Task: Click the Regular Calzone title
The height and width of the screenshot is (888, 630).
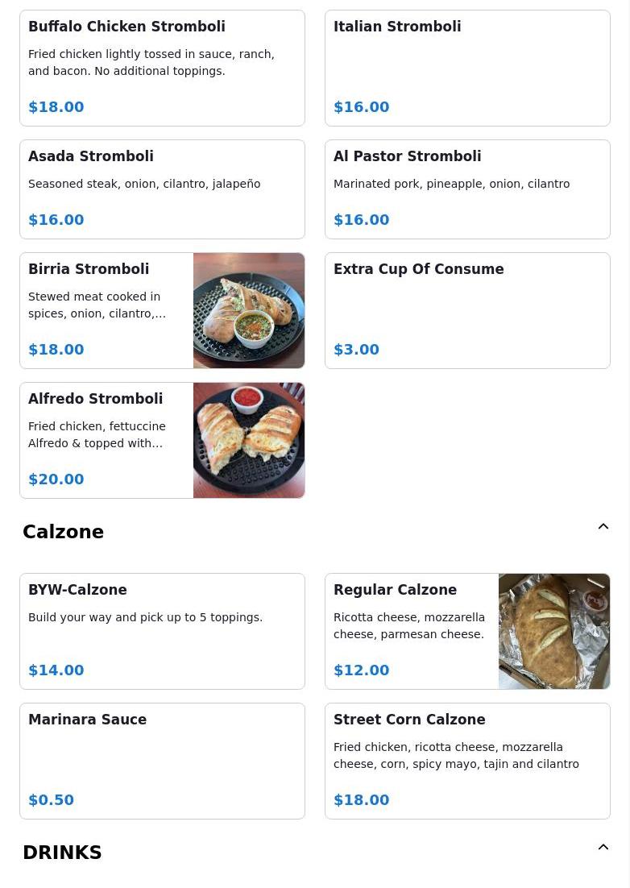Action: (x=395, y=590)
